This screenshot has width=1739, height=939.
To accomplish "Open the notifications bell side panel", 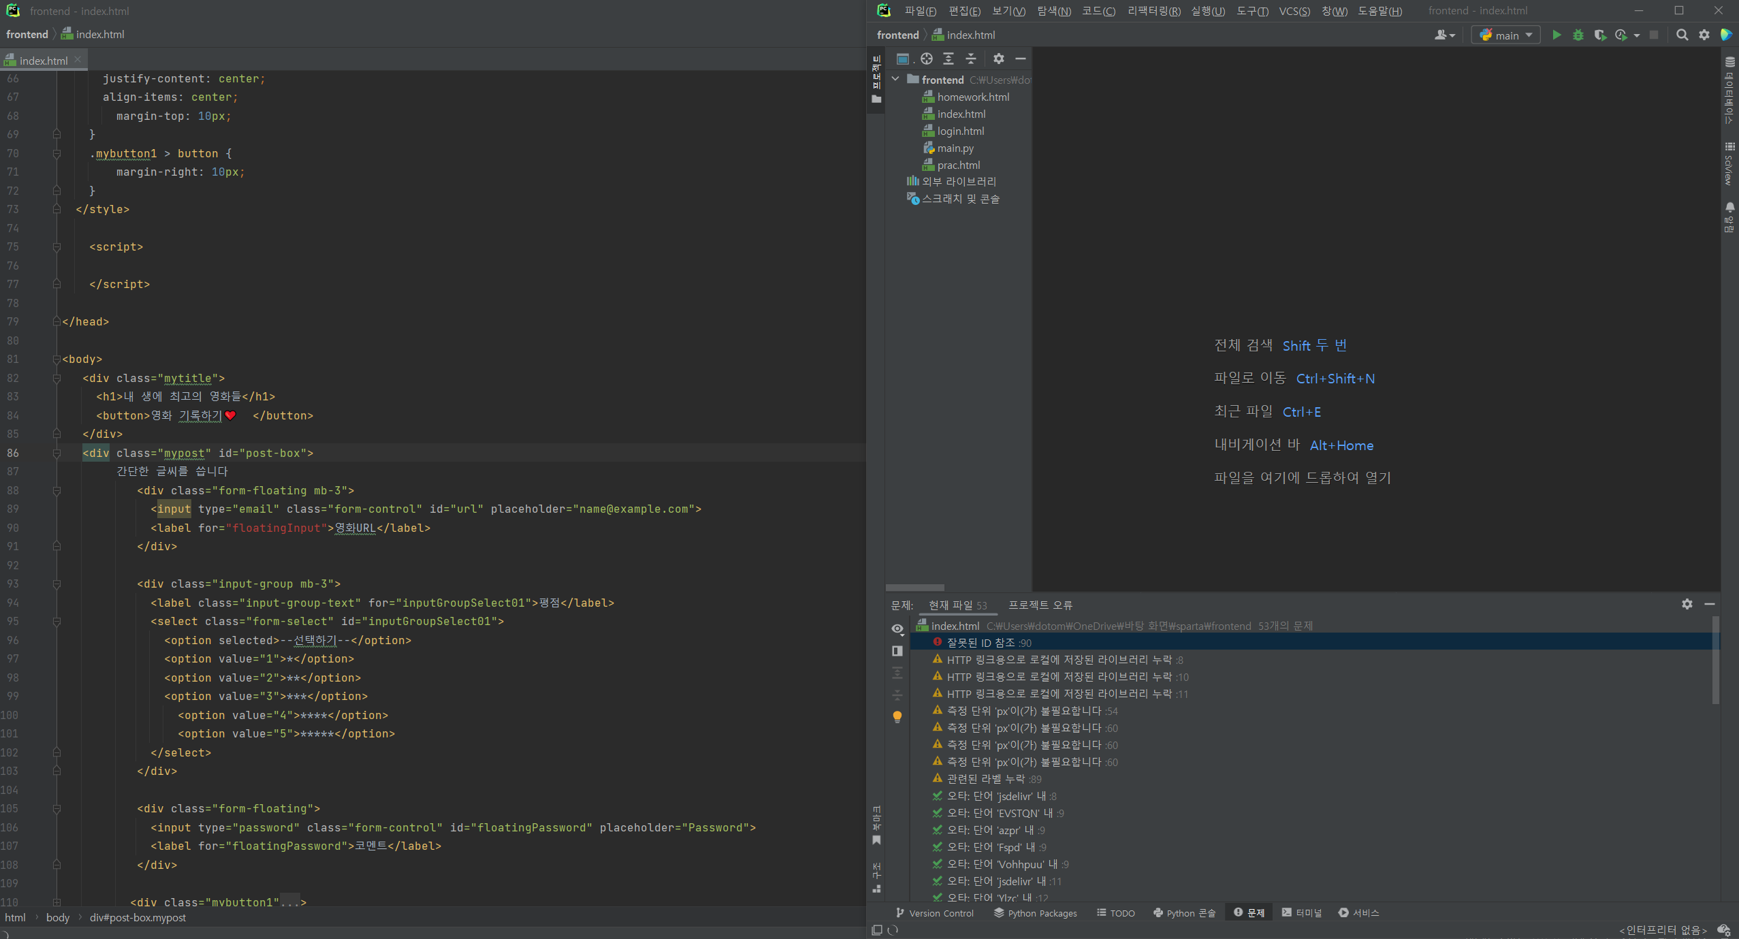I will (1729, 217).
